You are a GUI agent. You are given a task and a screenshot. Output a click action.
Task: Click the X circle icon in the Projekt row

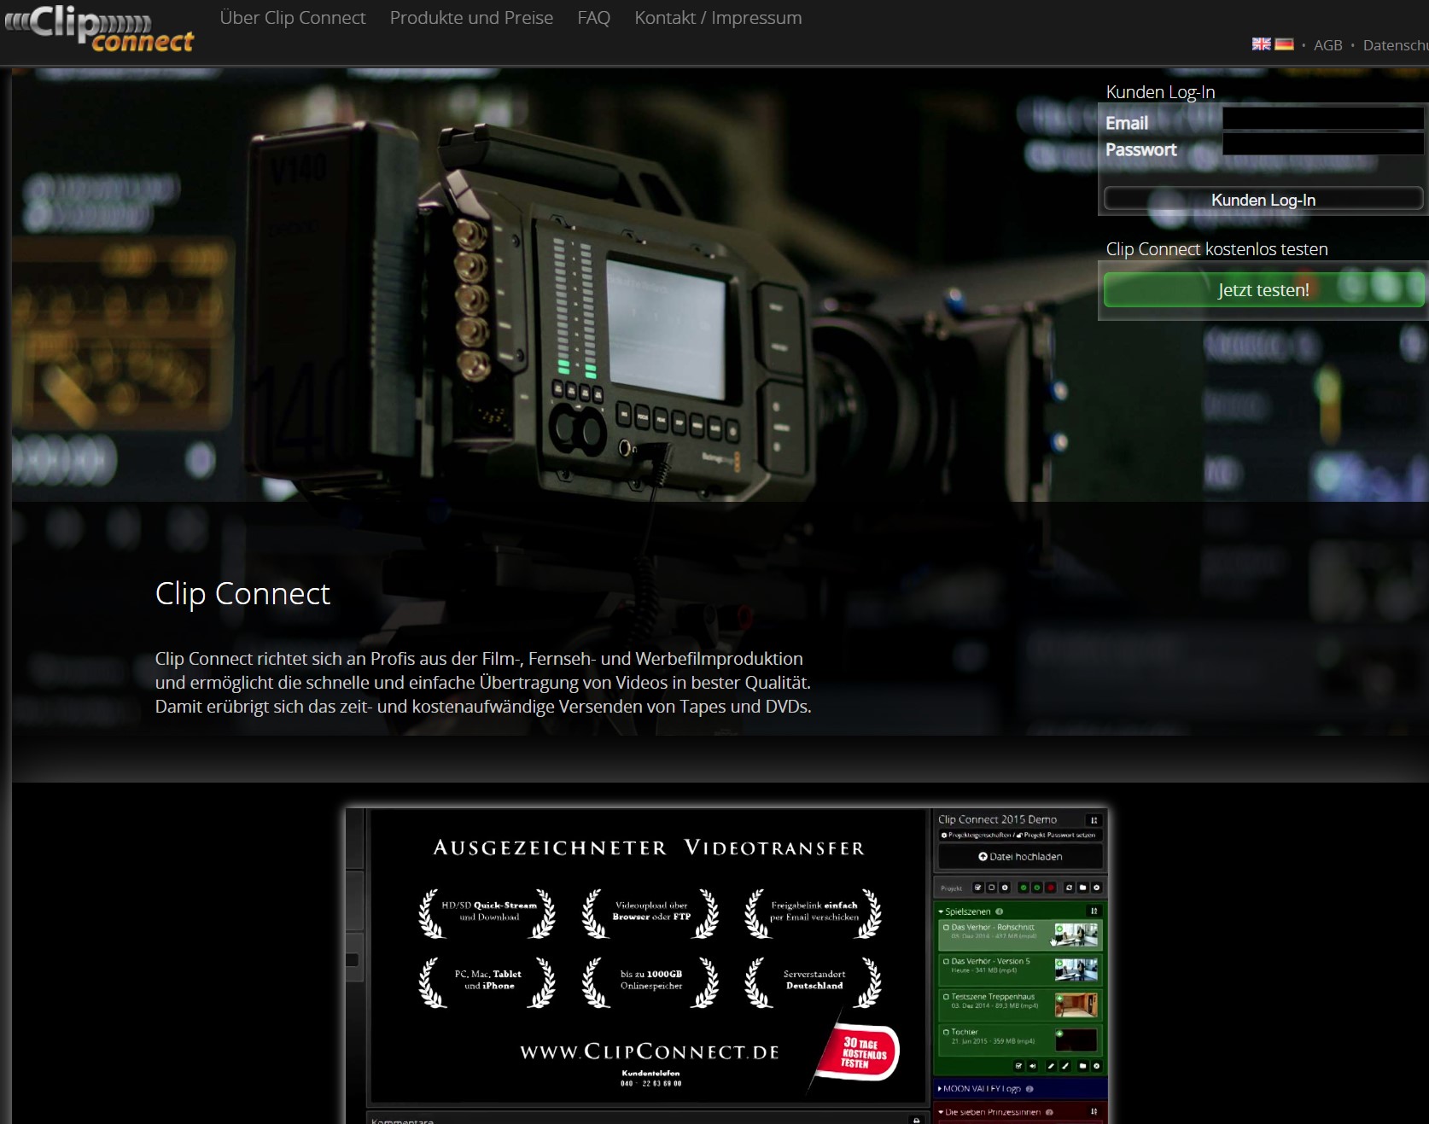coord(1096,888)
